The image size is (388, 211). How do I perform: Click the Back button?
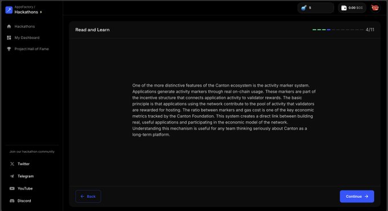point(88,196)
